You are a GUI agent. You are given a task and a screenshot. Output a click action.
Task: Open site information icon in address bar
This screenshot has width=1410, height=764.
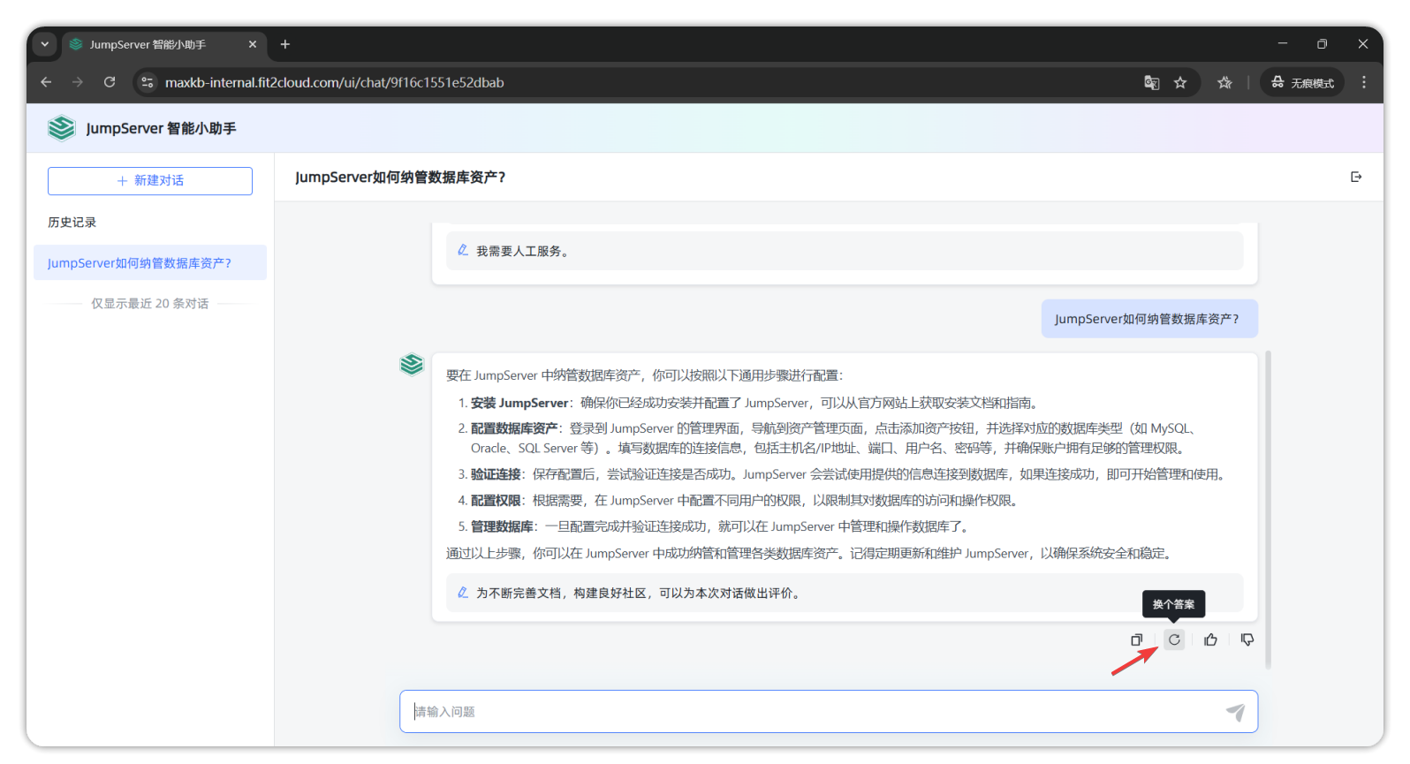pyautogui.click(x=148, y=82)
